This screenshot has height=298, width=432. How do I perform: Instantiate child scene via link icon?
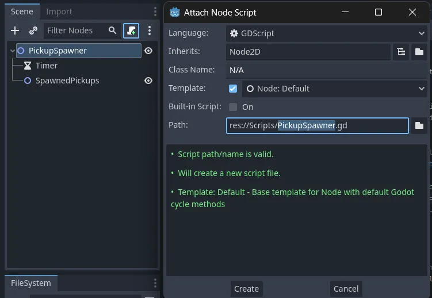point(33,30)
